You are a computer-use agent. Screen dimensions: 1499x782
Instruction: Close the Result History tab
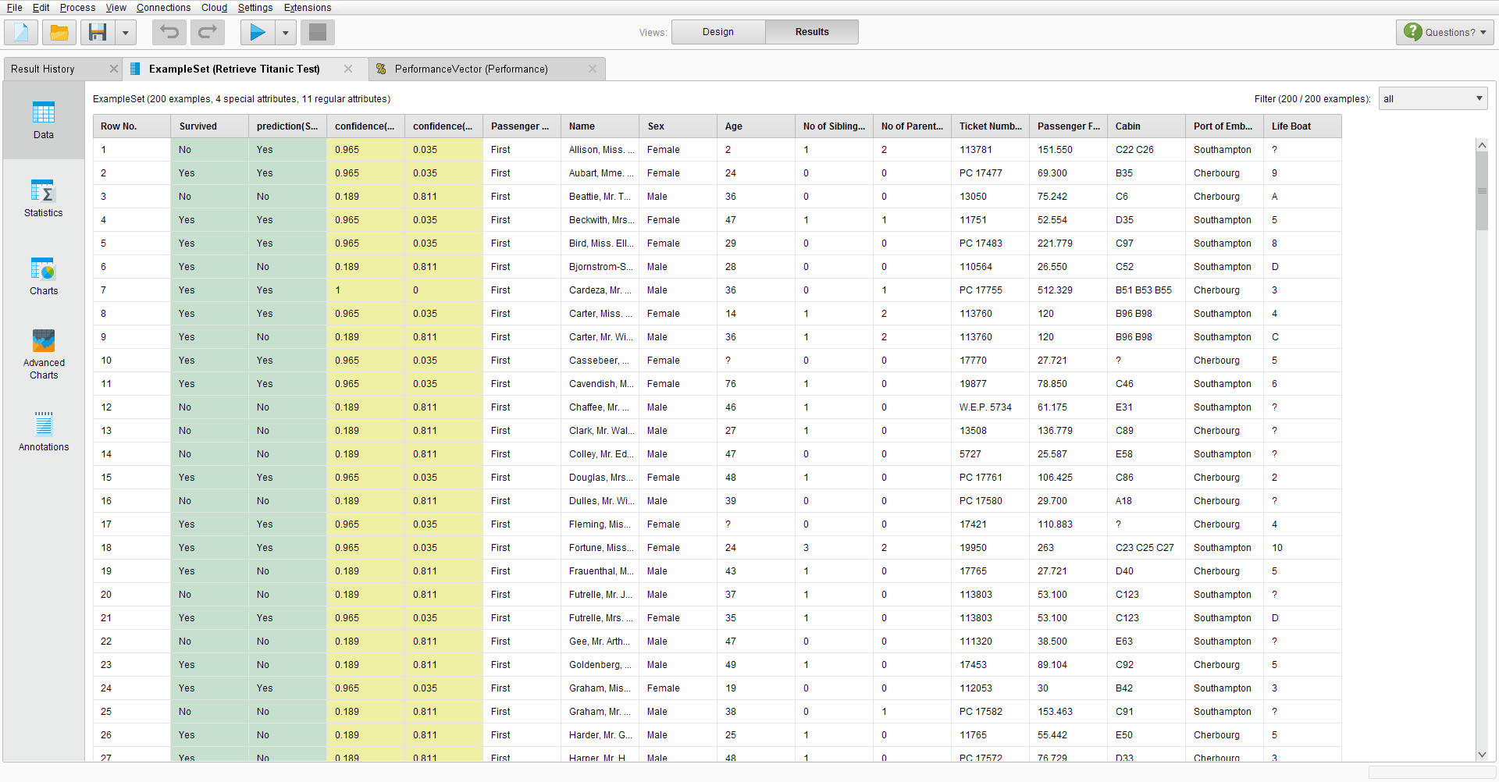click(x=114, y=69)
